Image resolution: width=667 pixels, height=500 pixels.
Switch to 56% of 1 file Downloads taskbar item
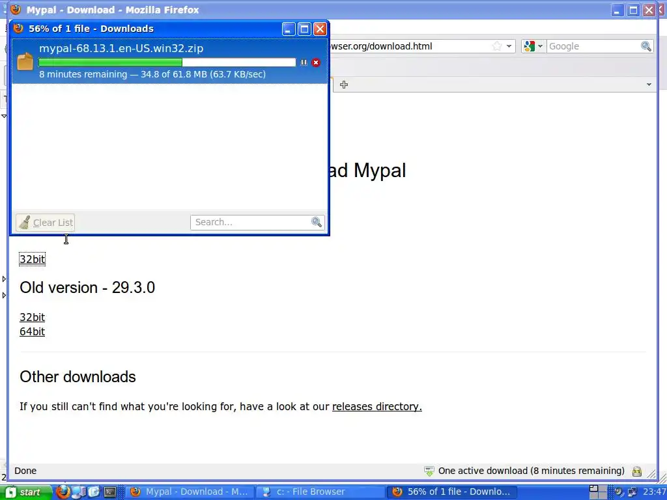coord(452,492)
